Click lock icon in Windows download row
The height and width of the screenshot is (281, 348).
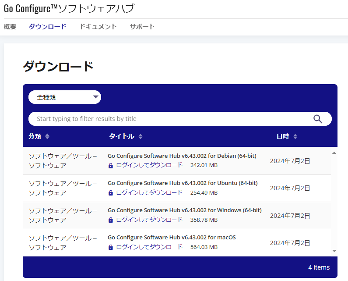tap(111, 220)
